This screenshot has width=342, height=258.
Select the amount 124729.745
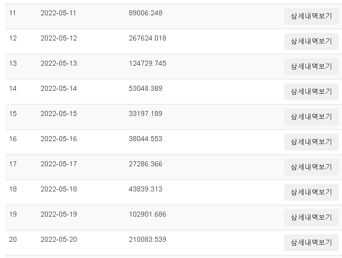148,63
